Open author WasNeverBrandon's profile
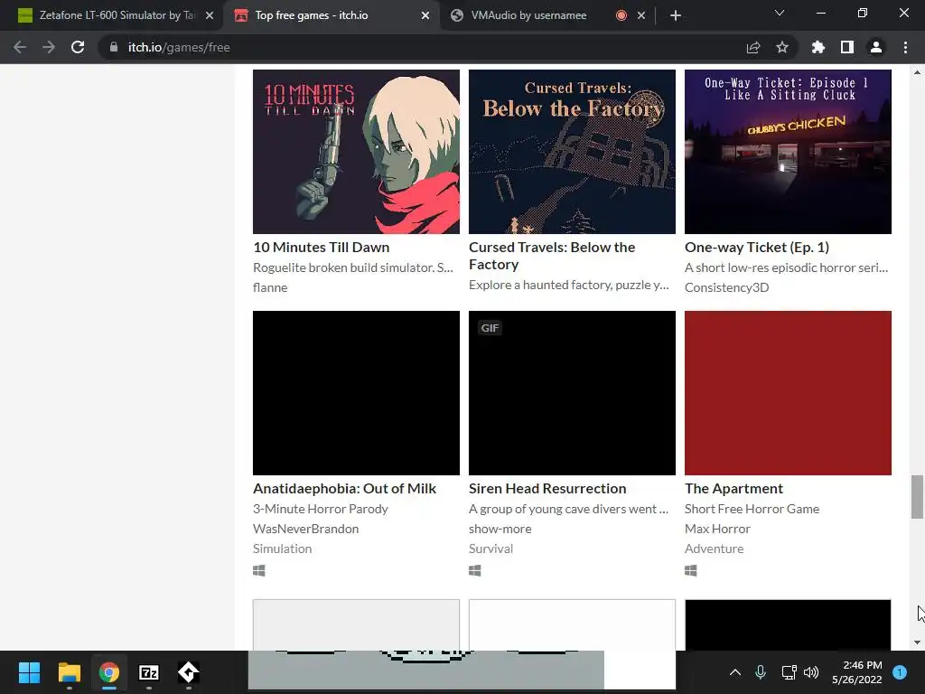This screenshot has height=694, width=925. point(305,529)
